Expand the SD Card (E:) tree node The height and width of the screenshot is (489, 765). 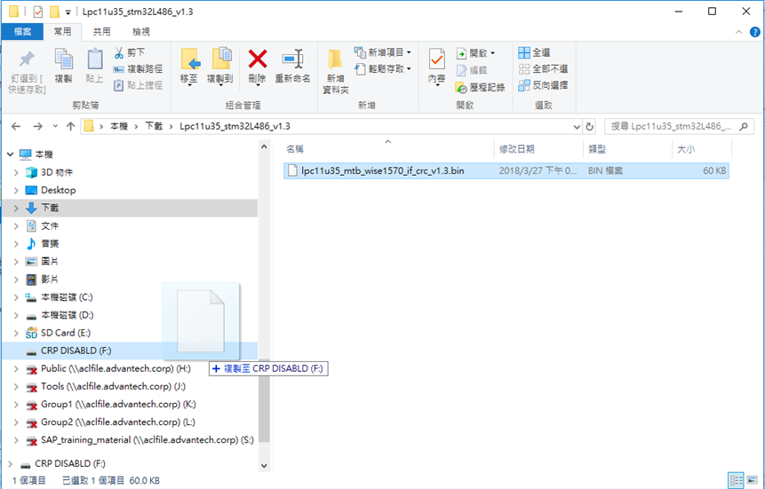16,333
